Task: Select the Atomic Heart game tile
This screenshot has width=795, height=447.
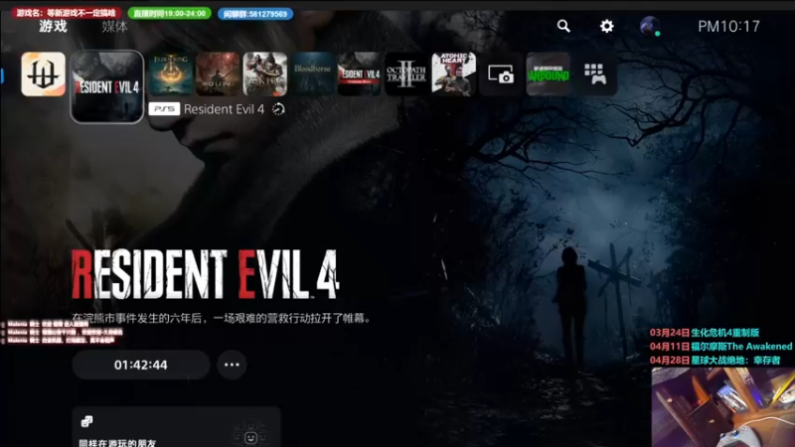Action: [x=454, y=74]
